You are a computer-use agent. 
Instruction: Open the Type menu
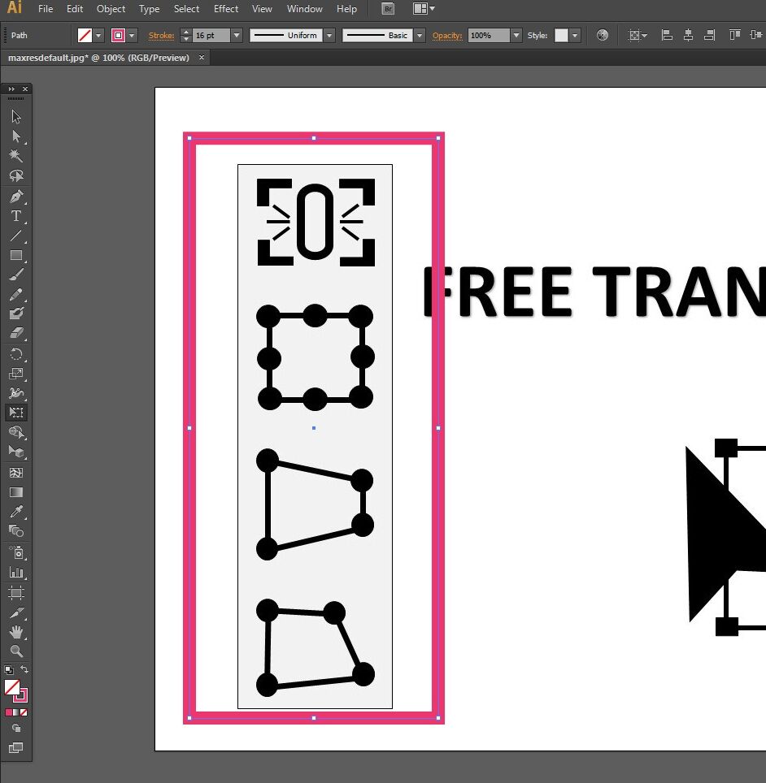(149, 9)
